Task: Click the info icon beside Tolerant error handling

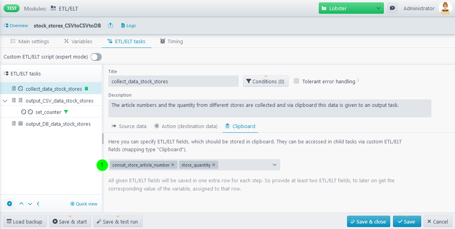Action: [x=358, y=80]
